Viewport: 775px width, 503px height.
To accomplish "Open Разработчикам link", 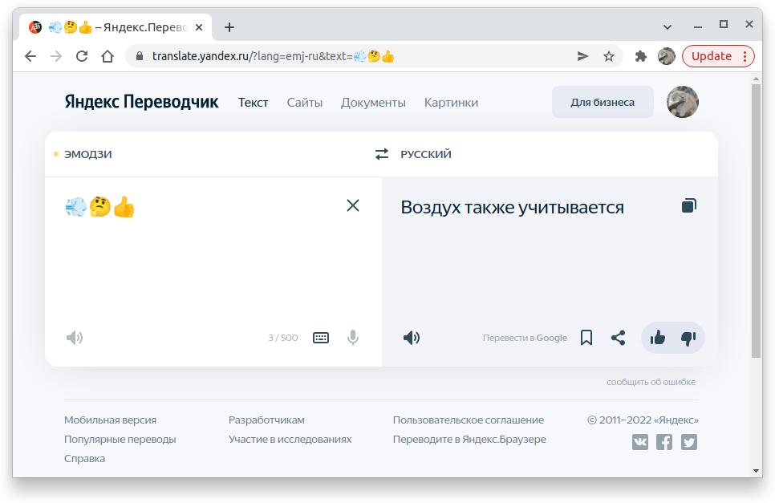I will [x=266, y=420].
